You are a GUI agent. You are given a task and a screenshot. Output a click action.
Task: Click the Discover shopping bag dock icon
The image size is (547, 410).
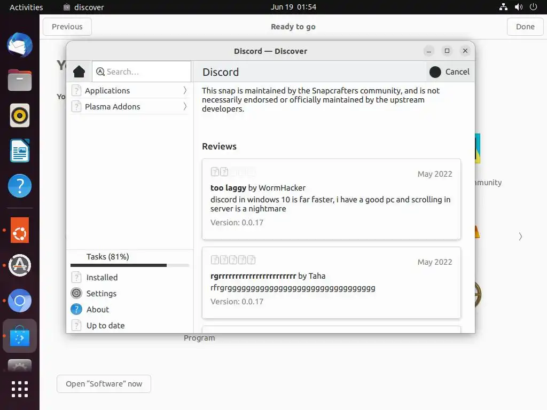coord(20,336)
